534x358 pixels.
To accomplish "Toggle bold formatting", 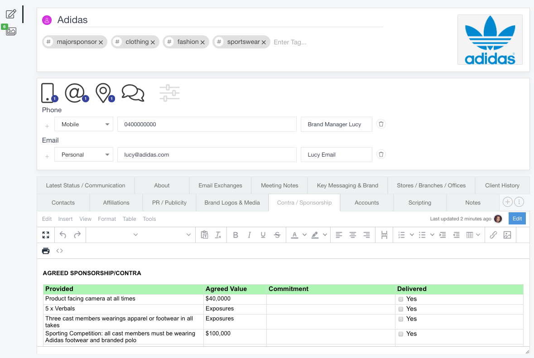I will pyautogui.click(x=236, y=235).
